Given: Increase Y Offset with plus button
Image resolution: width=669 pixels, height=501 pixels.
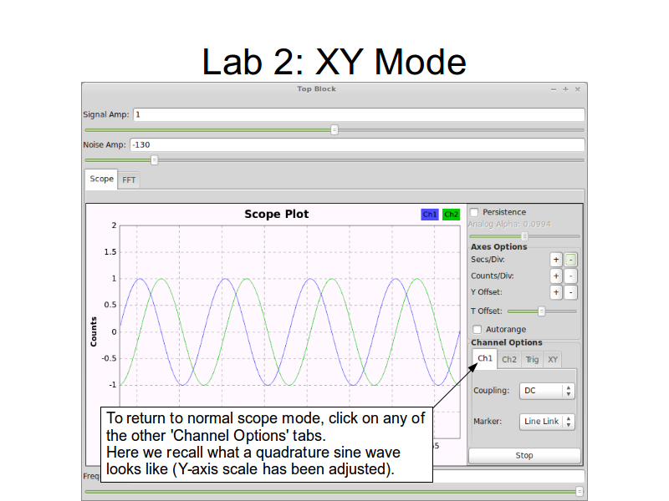Looking at the screenshot, I should (x=556, y=292).
